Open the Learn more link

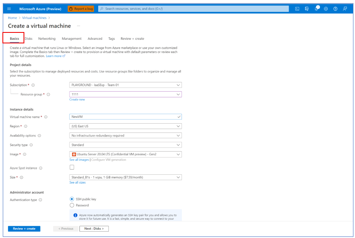[x=54, y=56]
